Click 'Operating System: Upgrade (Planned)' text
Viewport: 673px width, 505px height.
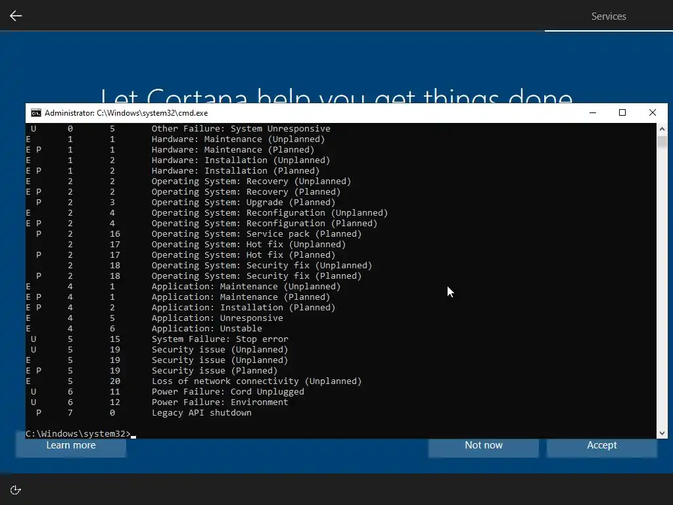(243, 203)
